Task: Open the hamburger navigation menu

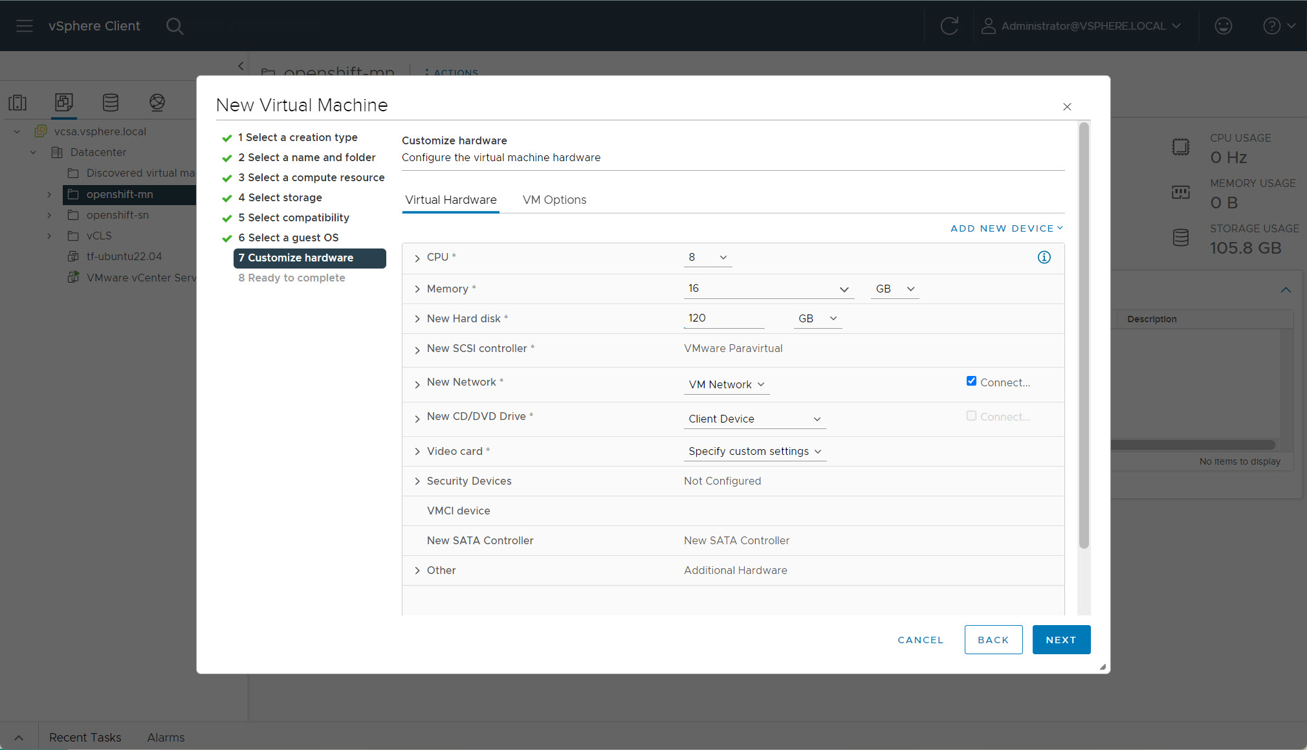Action: [25, 26]
